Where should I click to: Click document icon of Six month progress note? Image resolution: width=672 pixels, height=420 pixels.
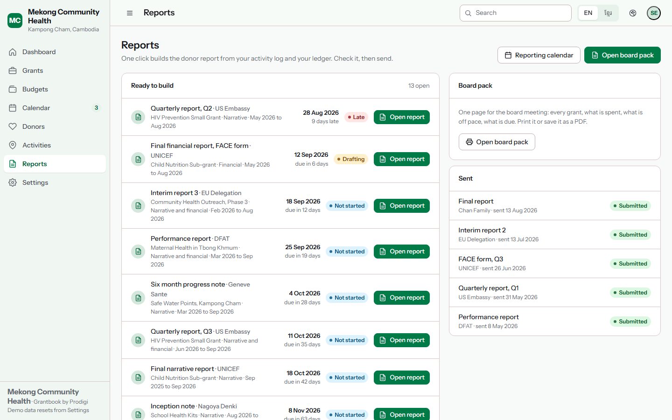[138, 298]
